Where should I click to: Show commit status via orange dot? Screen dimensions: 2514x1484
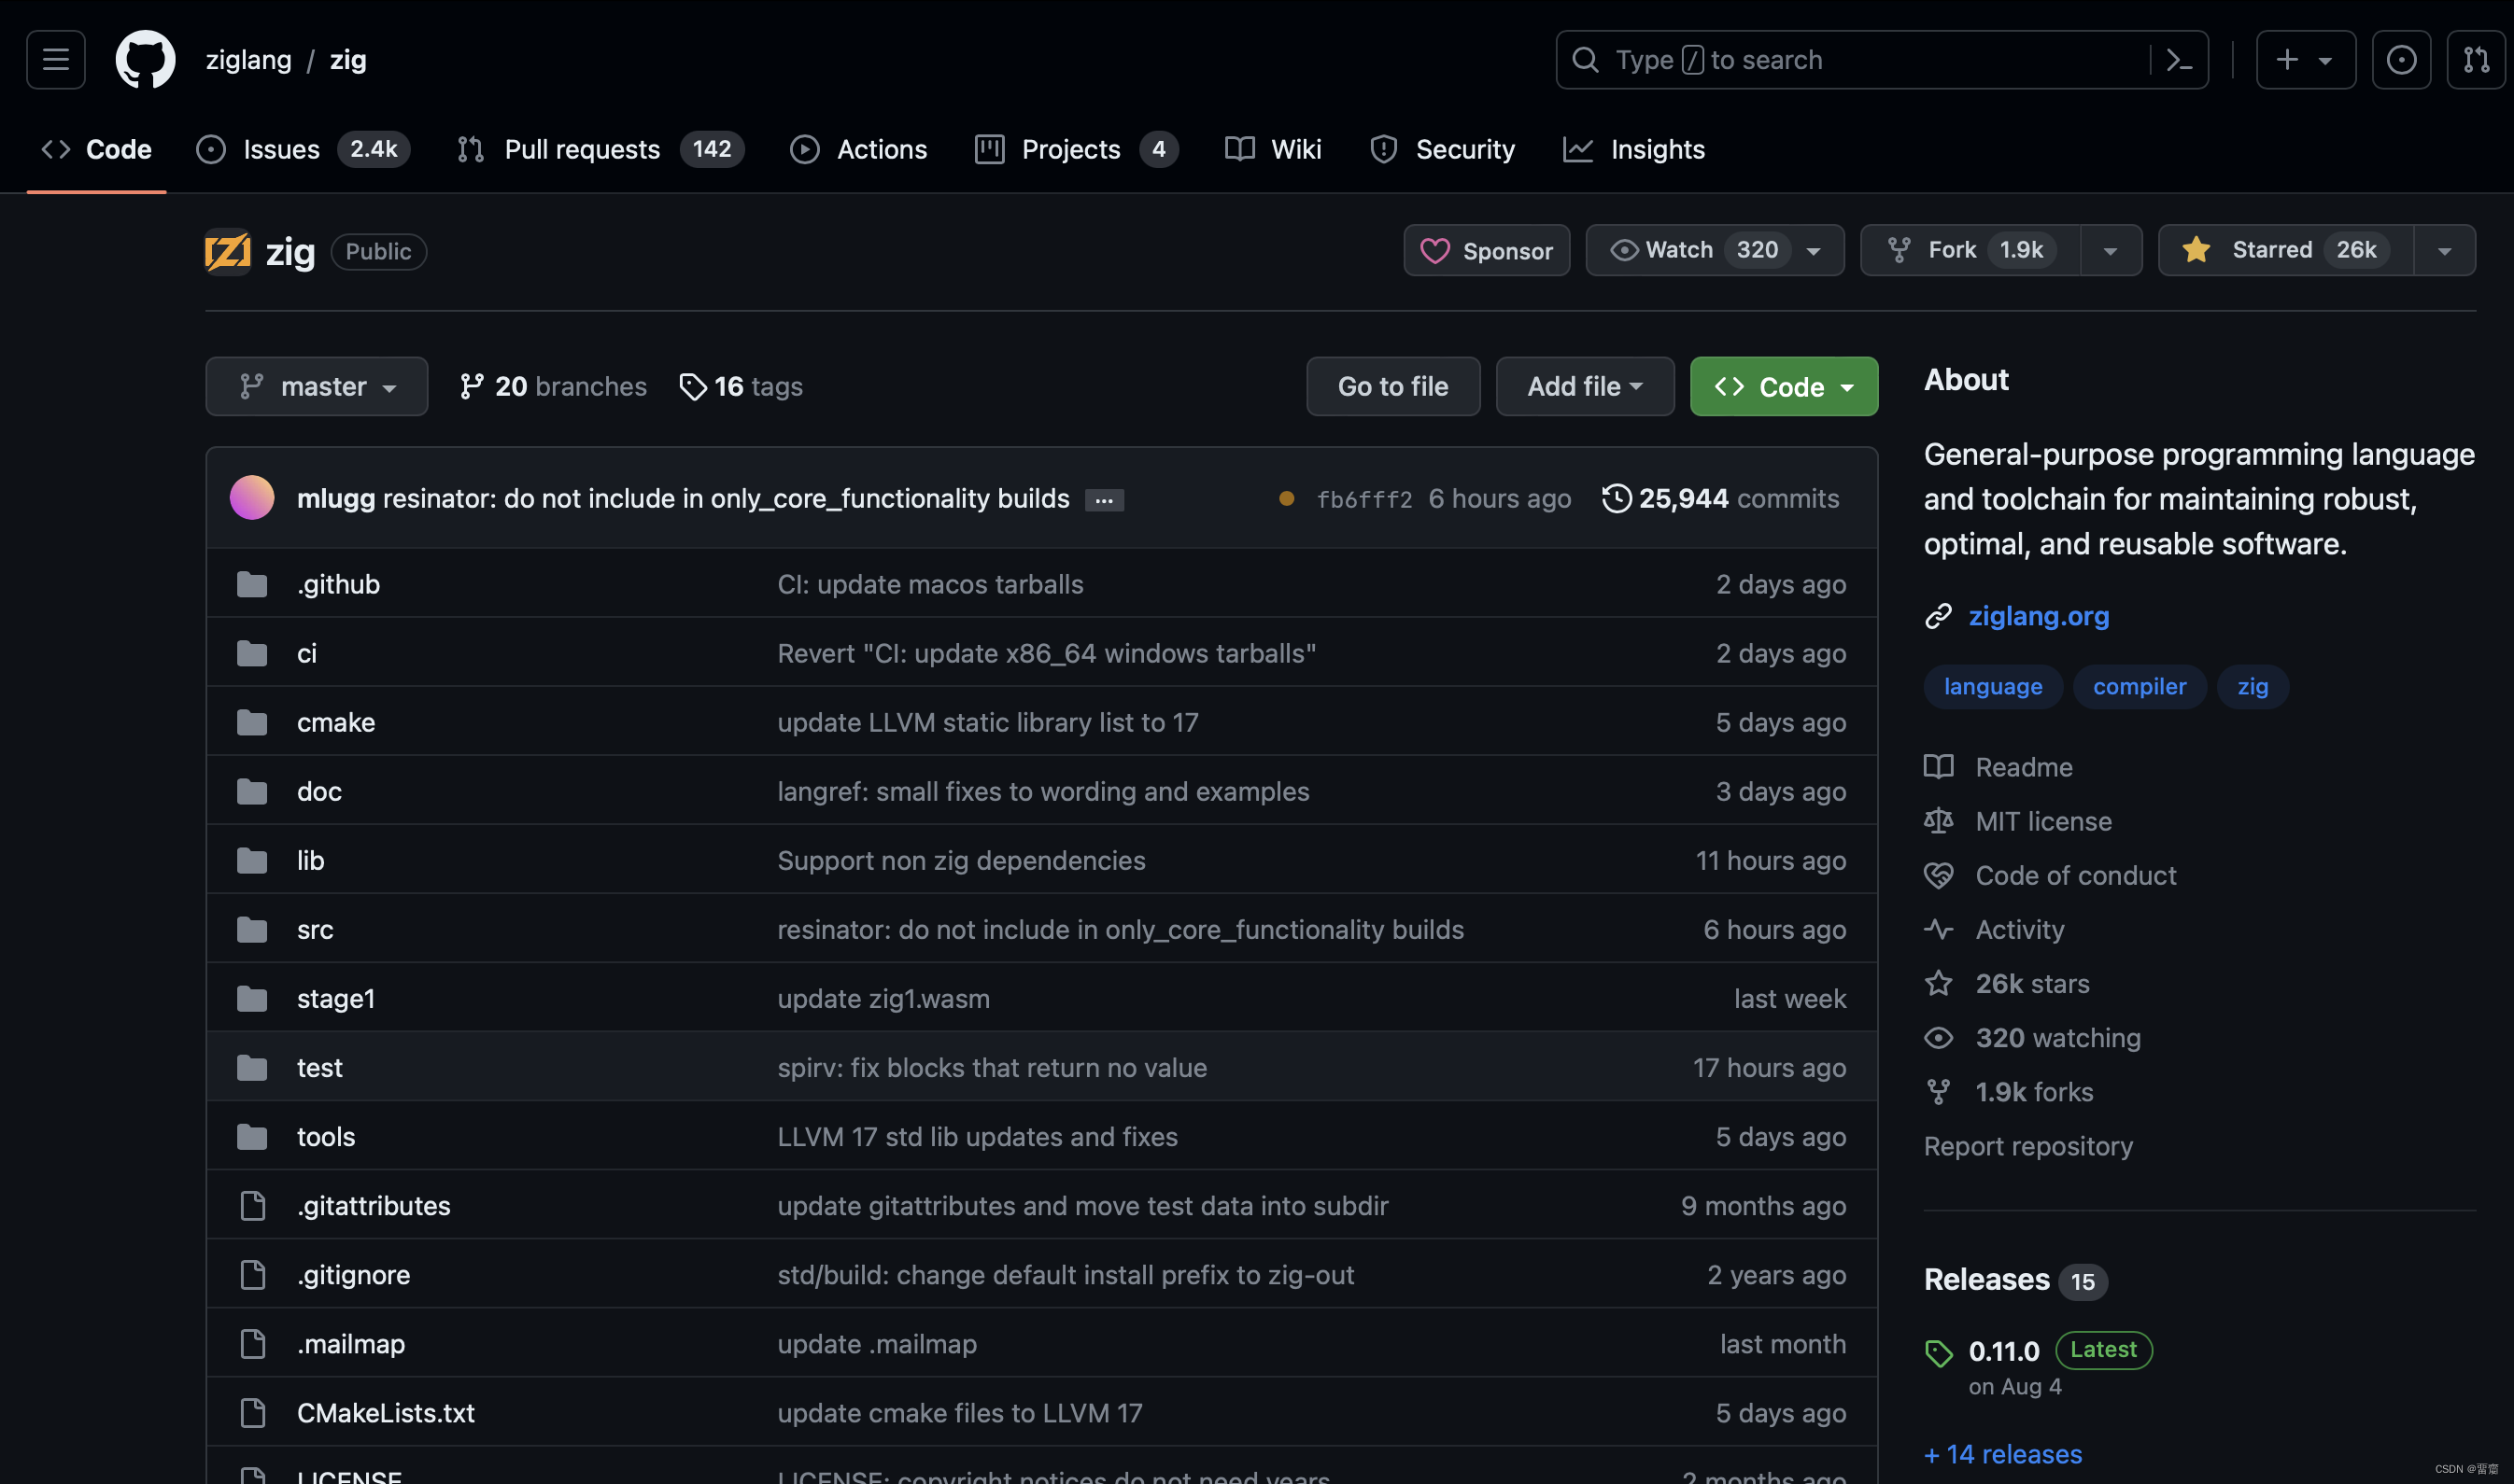(x=1287, y=498)
